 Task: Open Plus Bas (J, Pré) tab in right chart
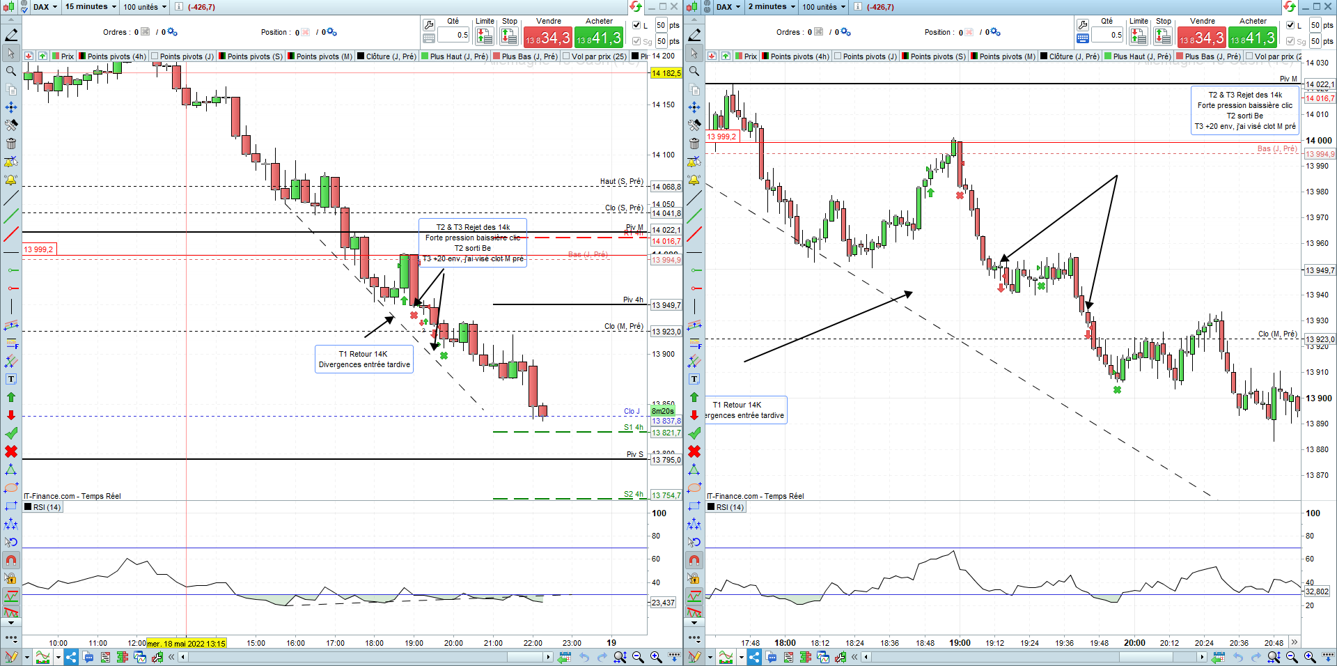pyautogui.click(x=1208, y=56)
